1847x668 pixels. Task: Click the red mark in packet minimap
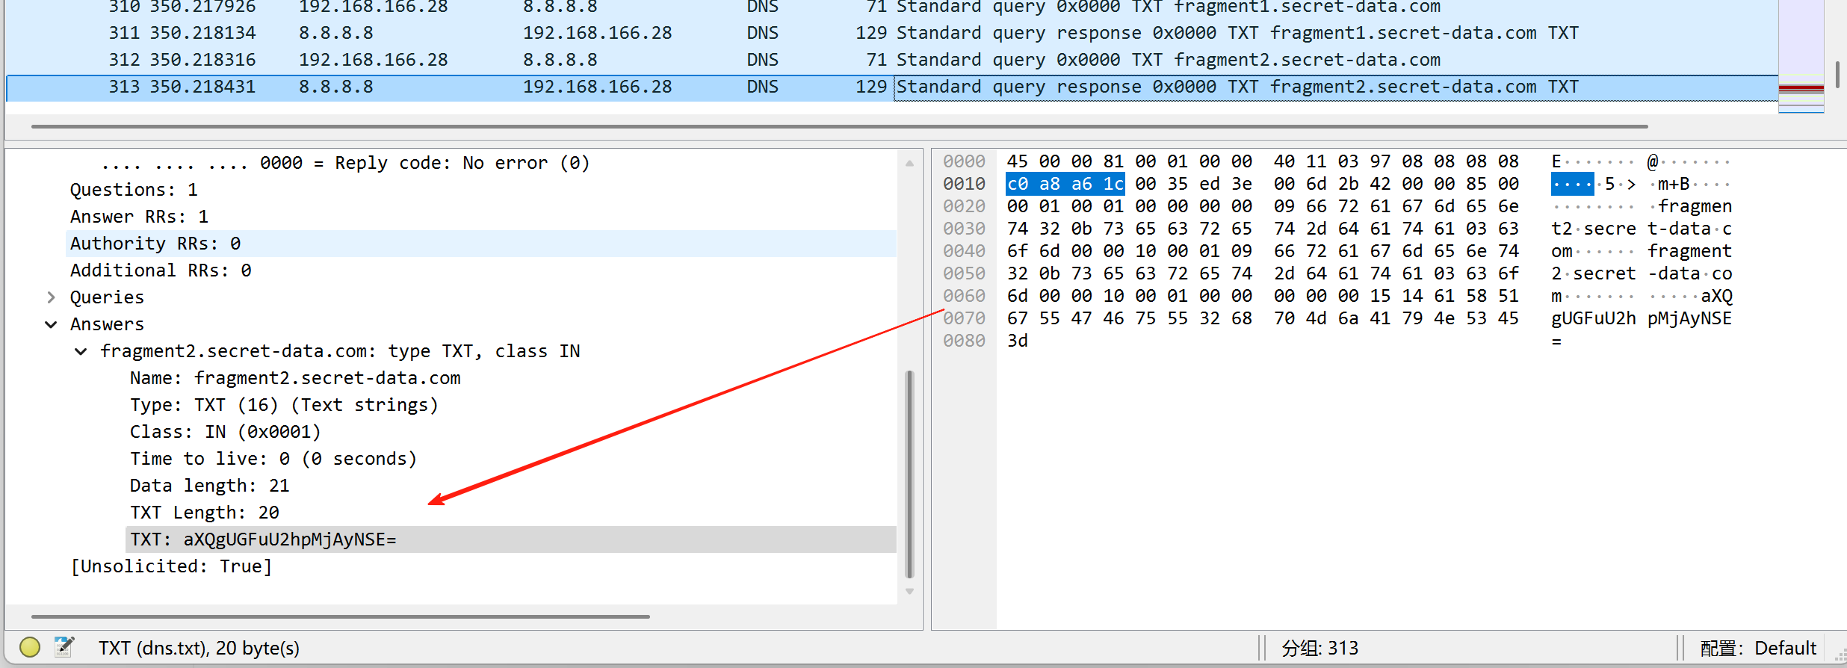[1801, 88]
